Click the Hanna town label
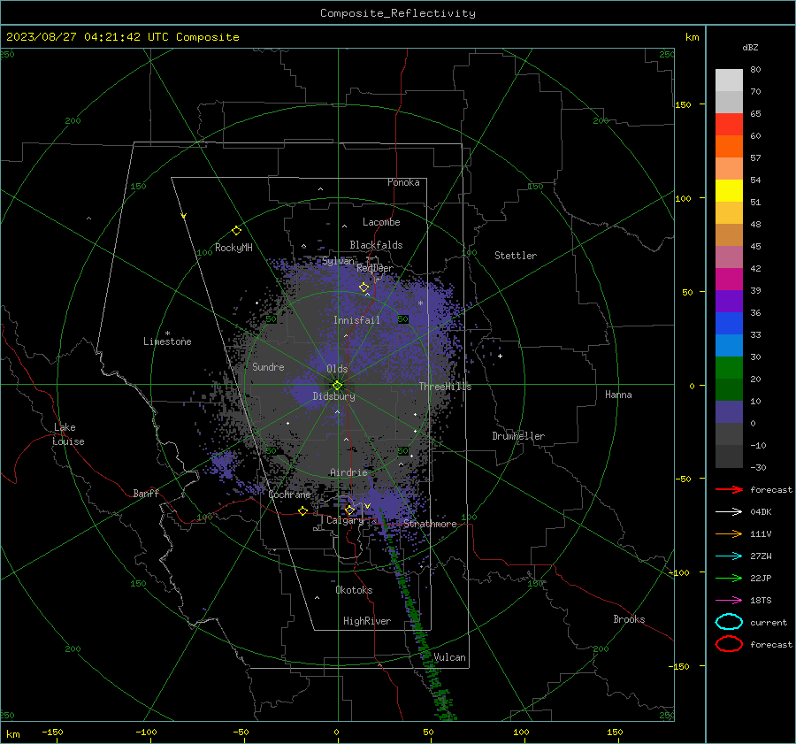This screenshot has width=796, height=744. (618, 395)
